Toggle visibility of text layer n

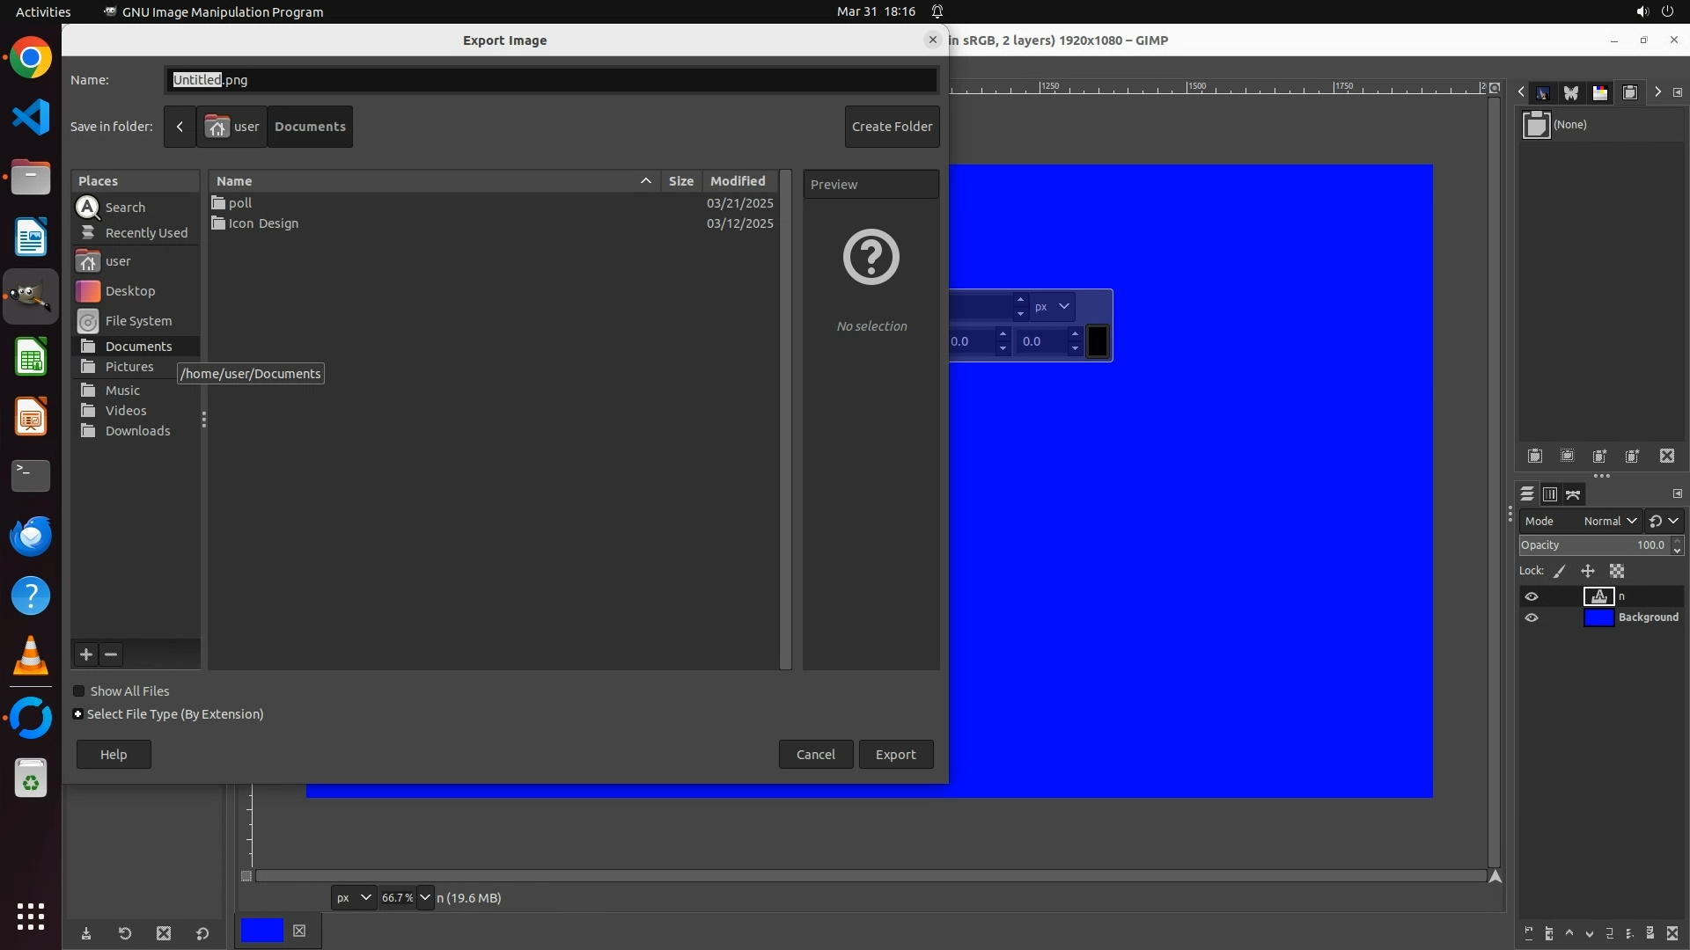coord(1532,596)
